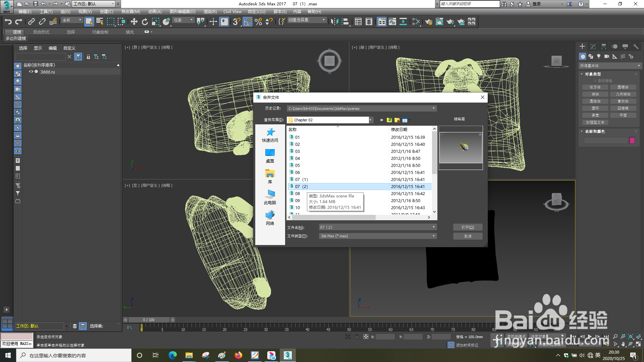Open the Modify command panel tab
Viewport: 644px width, 362px height.
593,47
